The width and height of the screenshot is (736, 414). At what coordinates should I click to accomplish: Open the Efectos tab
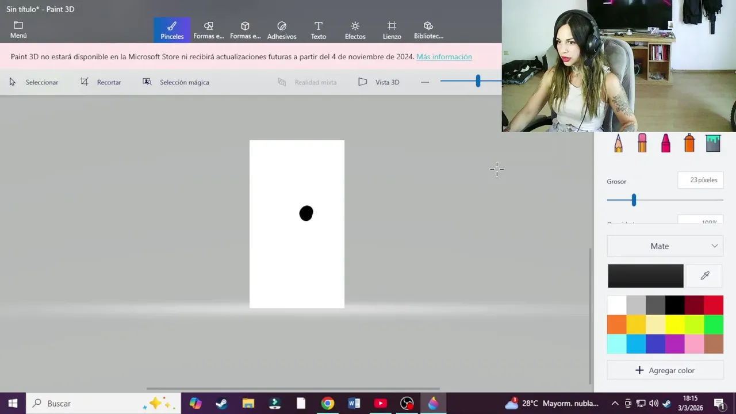pos(355,30)
